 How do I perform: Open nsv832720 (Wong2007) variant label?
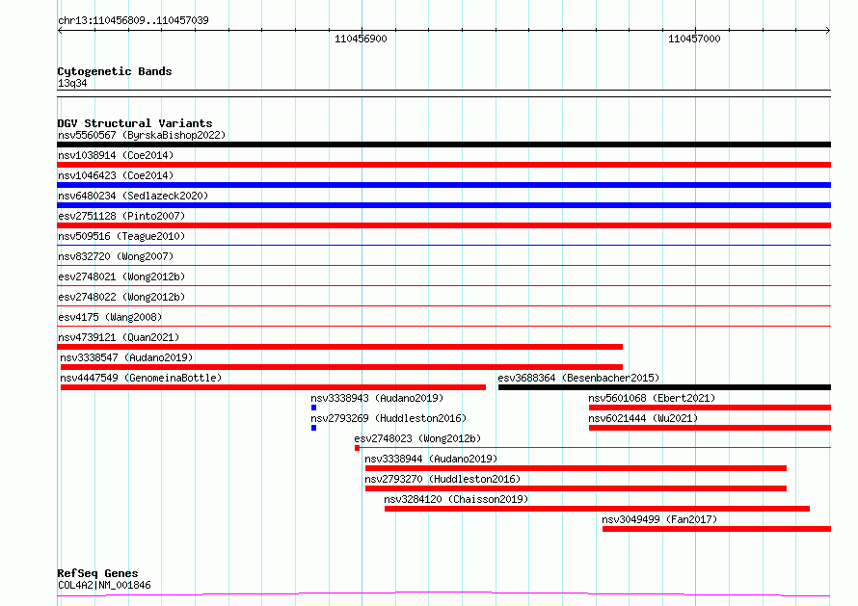pyautogui.click(x=116, y=256)
